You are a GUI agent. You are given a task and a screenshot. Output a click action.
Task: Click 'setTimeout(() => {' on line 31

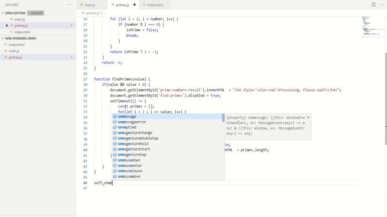point(128,101)
